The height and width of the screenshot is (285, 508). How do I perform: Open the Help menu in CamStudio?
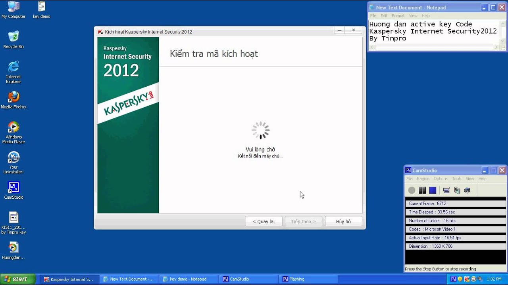point(482,179)
